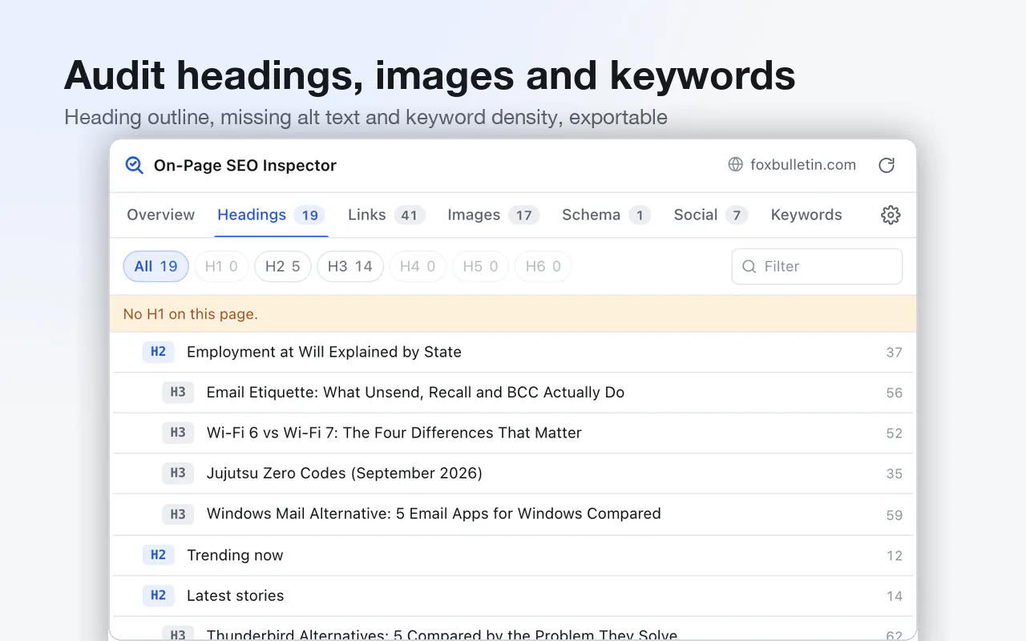This screenshot has width=1026, height=641.
Task: Select the 'Latest stories' heading row
Action: click(x=513, y=595)
